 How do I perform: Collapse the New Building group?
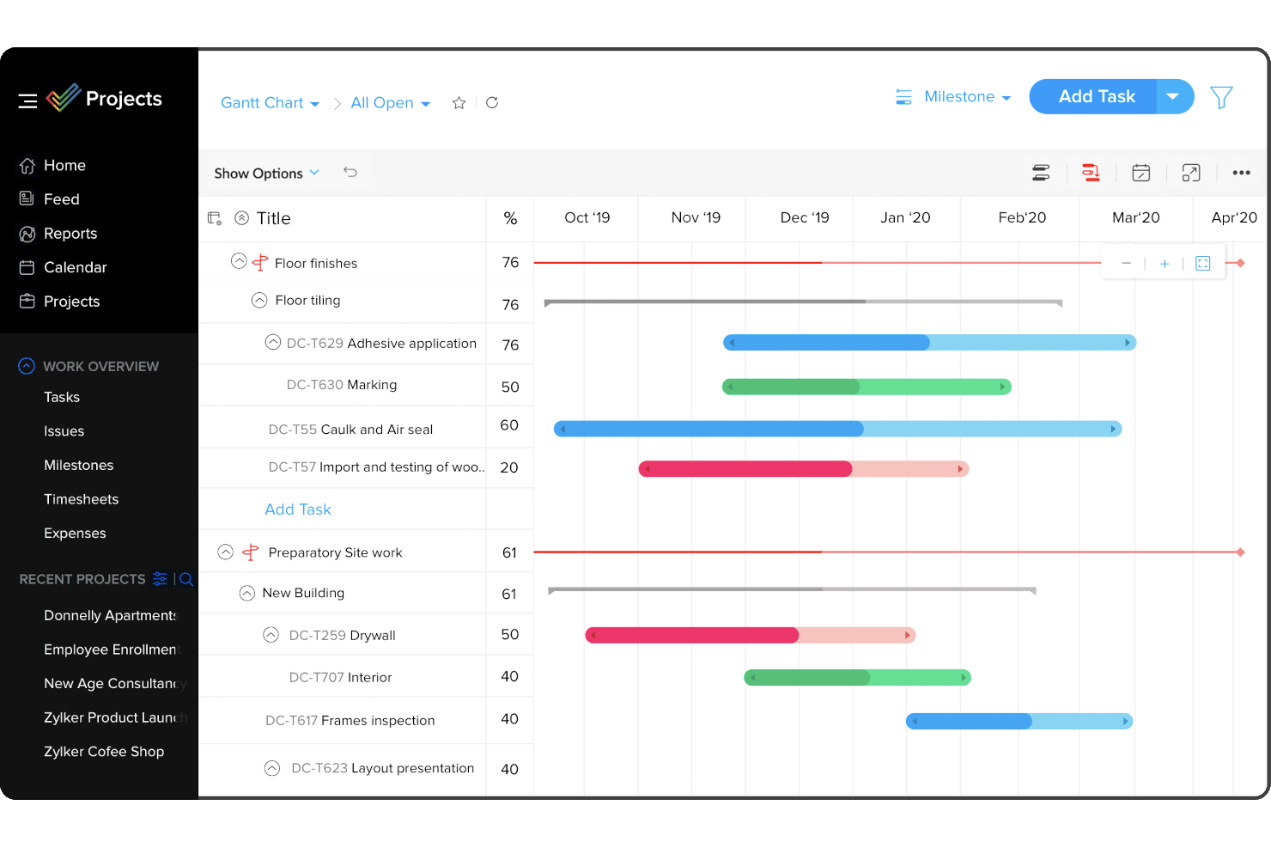(246, 593)
